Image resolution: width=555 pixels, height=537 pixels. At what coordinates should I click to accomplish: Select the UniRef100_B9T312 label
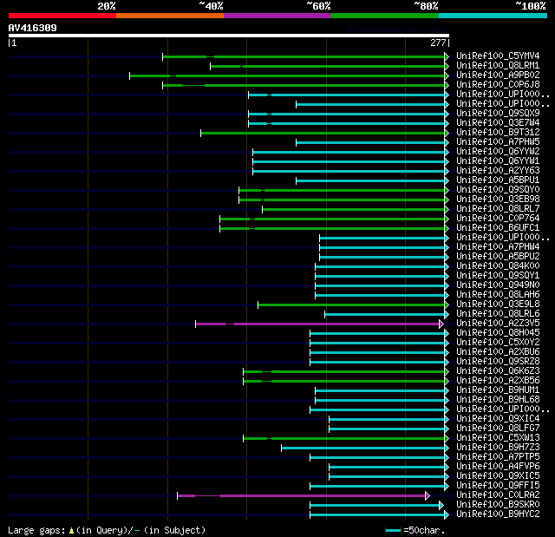coord(498,133)
